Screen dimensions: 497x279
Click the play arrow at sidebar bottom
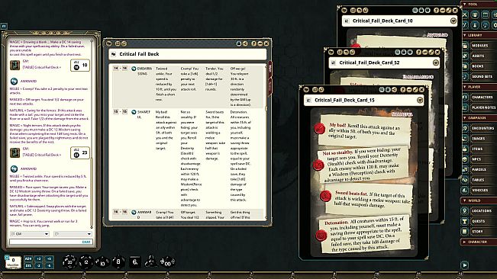465,265
